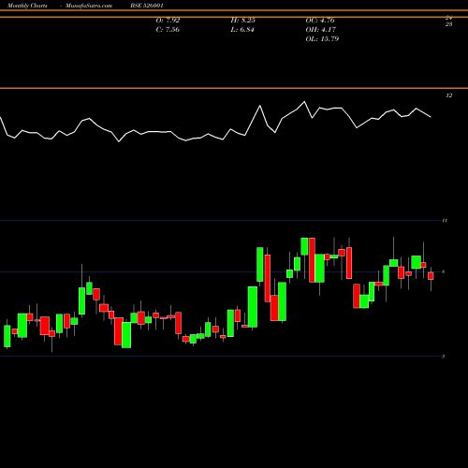
Task: Click the "Monthly Charts" title text
Action: 27,6
